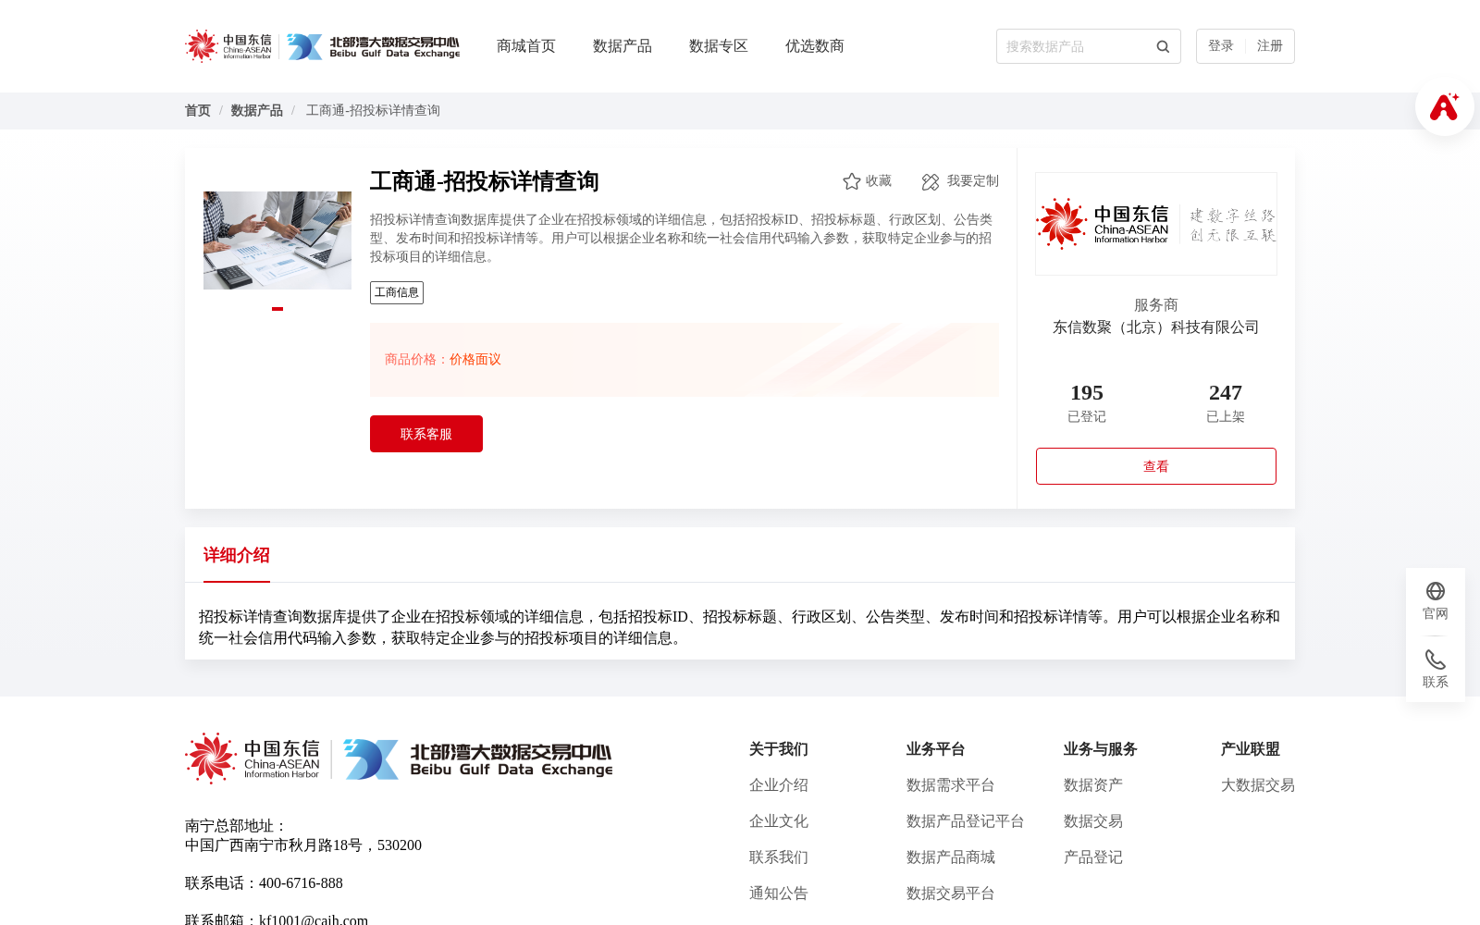Image resolution: width=1480 pixels, height=925 pixels.
Task: Click the 注册 register link
Action: pos(1270,46)
